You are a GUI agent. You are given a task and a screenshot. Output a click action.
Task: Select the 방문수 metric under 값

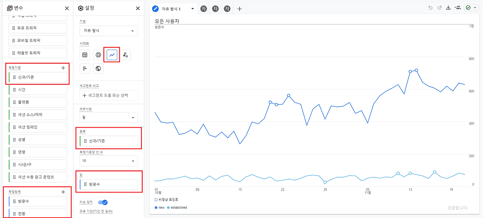pos(109,184)
